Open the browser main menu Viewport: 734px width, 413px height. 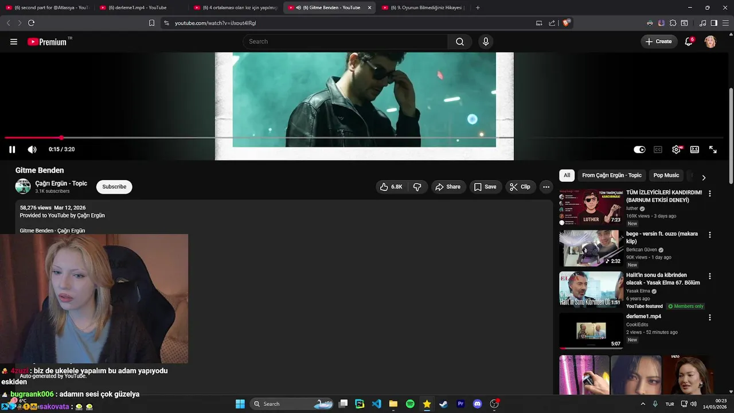725,23
